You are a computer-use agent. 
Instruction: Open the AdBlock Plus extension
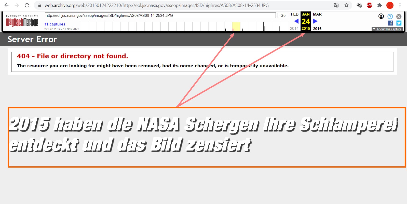(x=369, y=5)
